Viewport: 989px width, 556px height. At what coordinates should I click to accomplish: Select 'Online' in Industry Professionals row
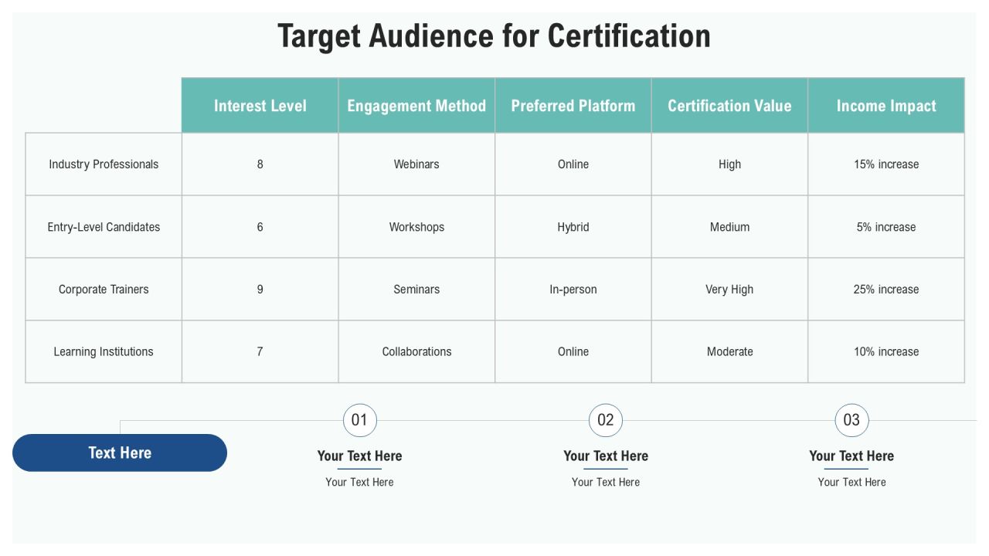tap(573, 164)
